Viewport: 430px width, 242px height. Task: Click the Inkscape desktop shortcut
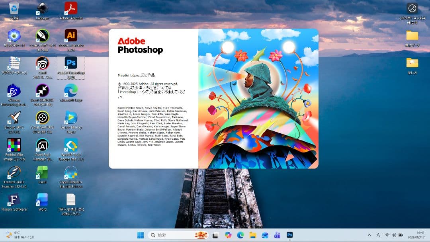point(42,8)
